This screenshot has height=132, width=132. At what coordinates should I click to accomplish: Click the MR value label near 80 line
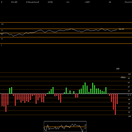pos(123,78)
